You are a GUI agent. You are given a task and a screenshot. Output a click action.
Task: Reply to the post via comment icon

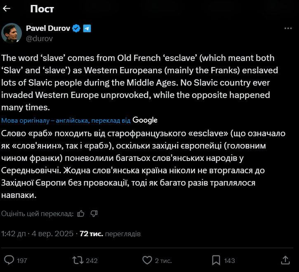[9, 260]
